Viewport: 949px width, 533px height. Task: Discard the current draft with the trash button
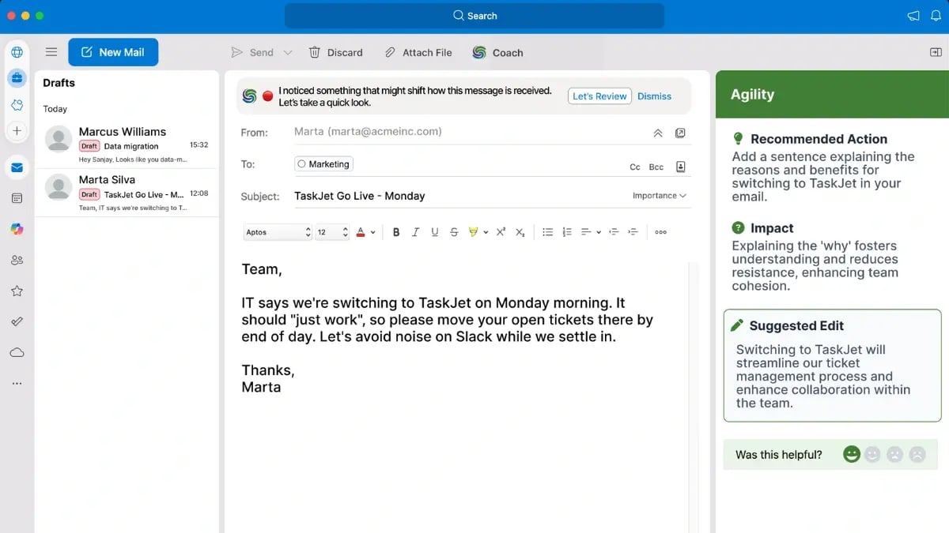[335, 53]
